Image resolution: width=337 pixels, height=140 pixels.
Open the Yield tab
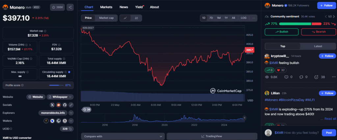[x=139, y=7]
